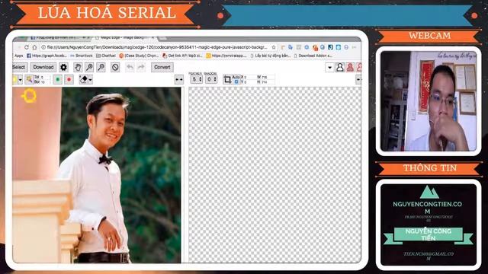Click the page info icon in address bar
The height and width of the screenshot is (274, 488).
(x=43, y=47)
